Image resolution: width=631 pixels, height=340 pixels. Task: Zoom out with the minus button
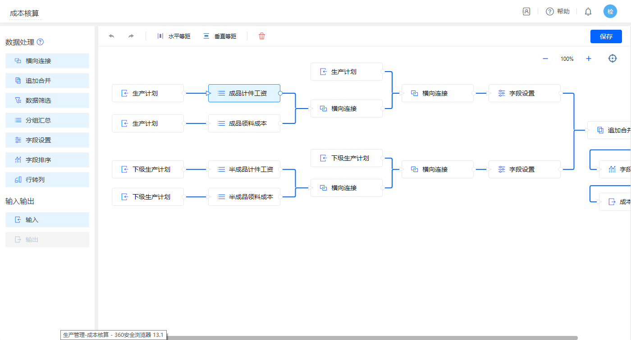545,59
